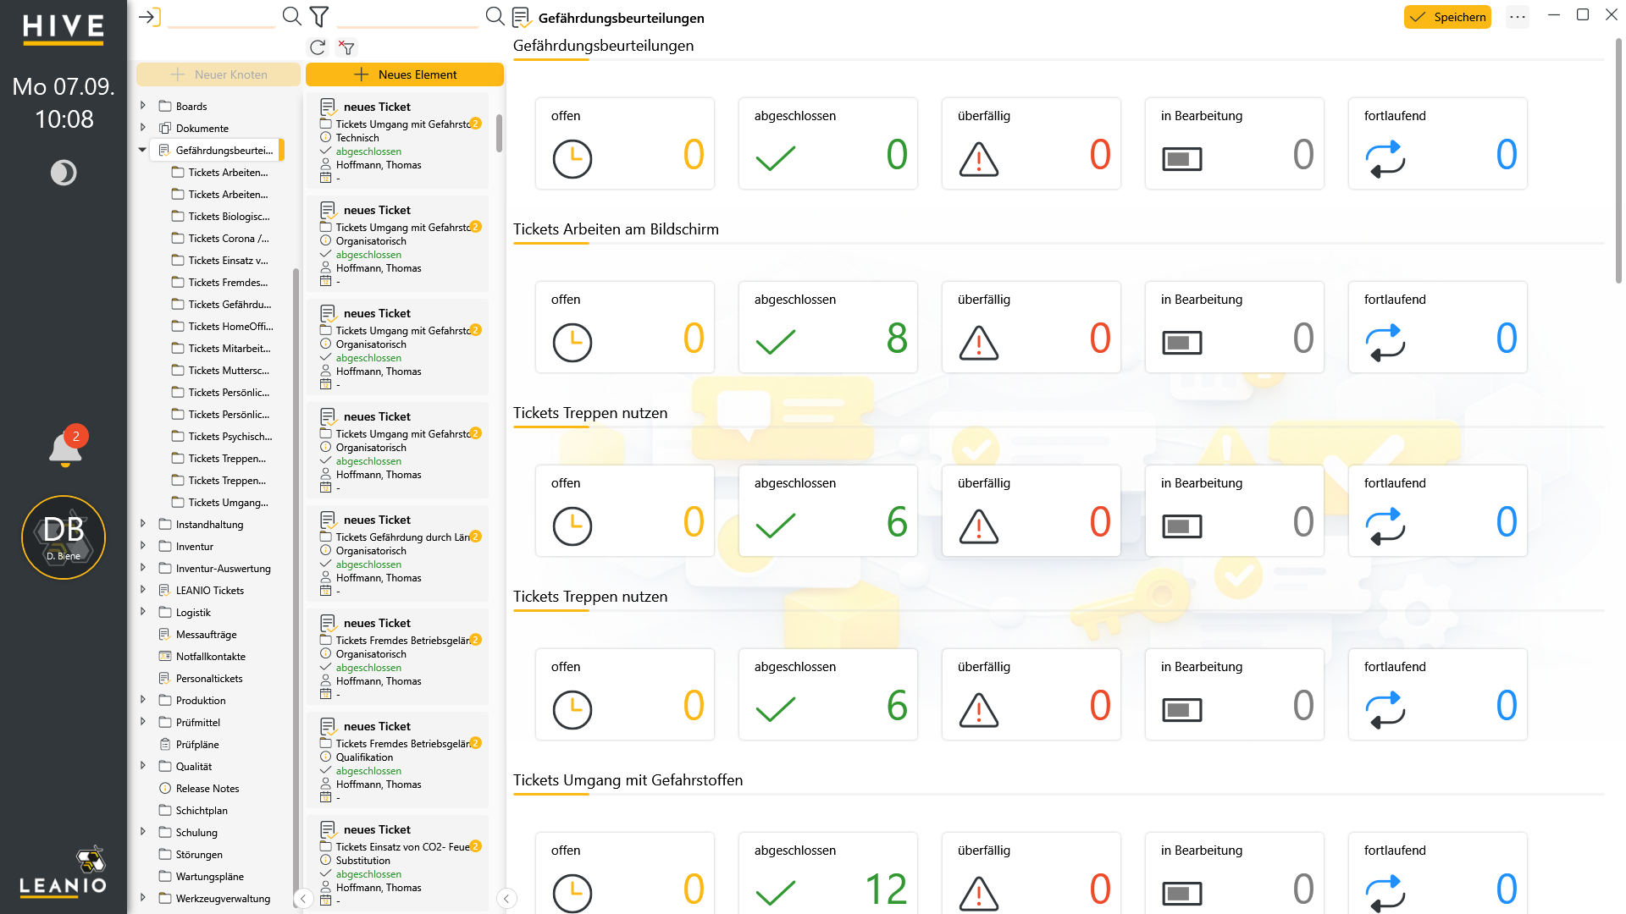This screenshot has height=914, width=1626.
Task: Click Neues Element button
Action: 405,74
